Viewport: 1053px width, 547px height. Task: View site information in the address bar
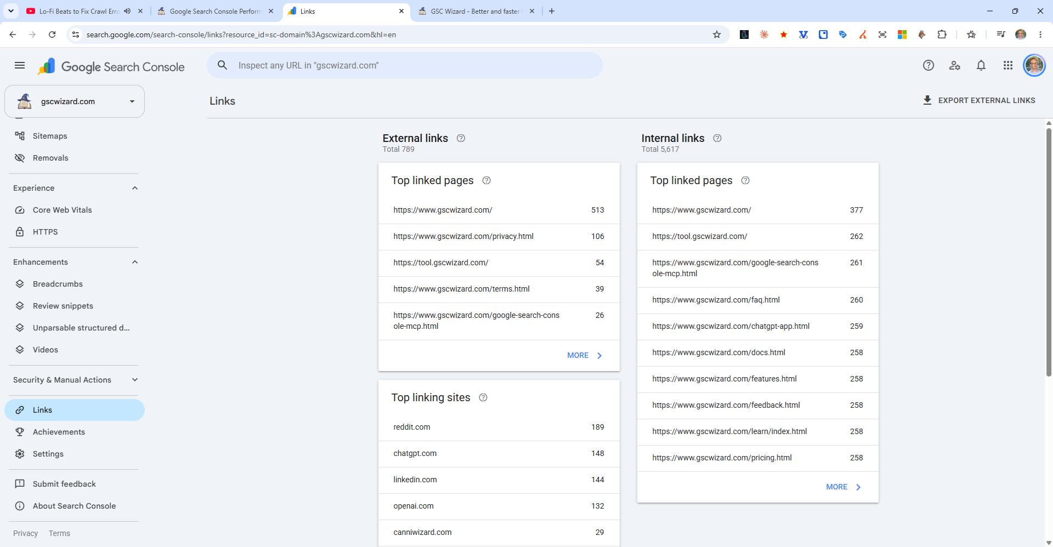(76, 35)
